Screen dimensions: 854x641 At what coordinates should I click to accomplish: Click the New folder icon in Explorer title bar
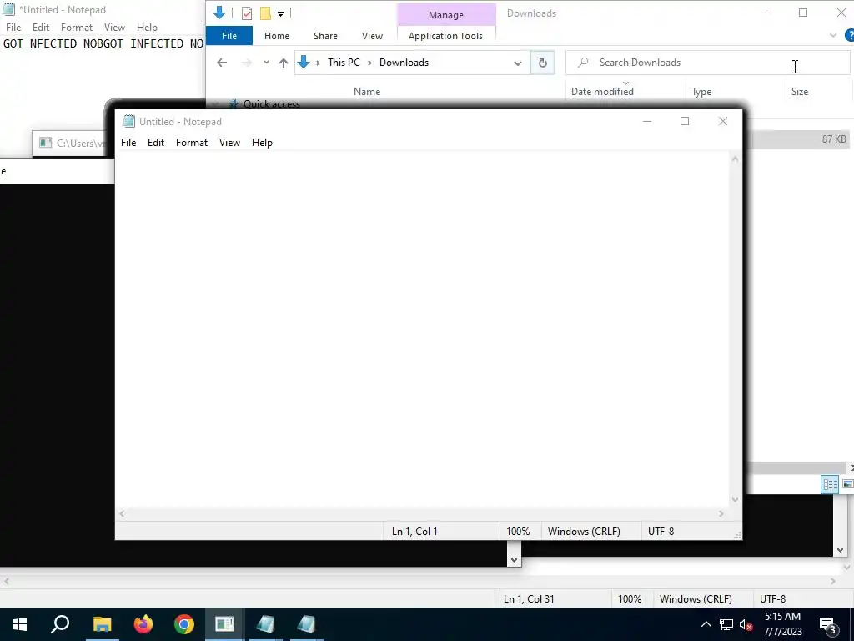265,13
